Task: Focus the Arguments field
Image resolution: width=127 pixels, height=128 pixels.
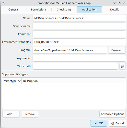Action: pyautogui.click(x=79, y=58)
